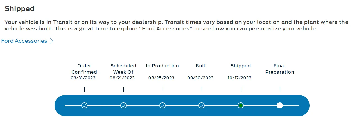
Task: Click the 10/17/2023 shipped date
Action: (x=240, y=78)
